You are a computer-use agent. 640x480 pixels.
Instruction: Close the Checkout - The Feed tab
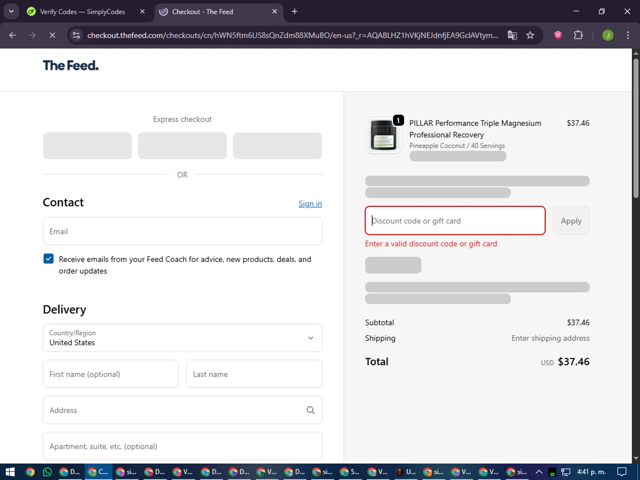pyautogui.click(x=274, y=12)
